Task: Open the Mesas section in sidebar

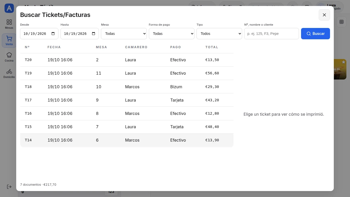Action: coord(9,24)
